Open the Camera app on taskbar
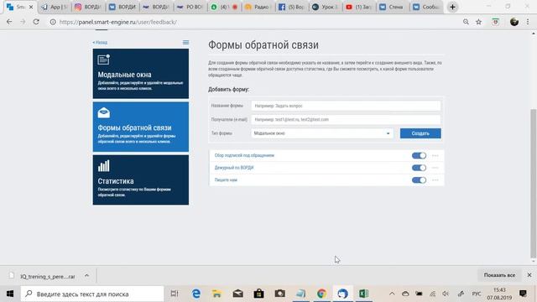 point(279,294)
